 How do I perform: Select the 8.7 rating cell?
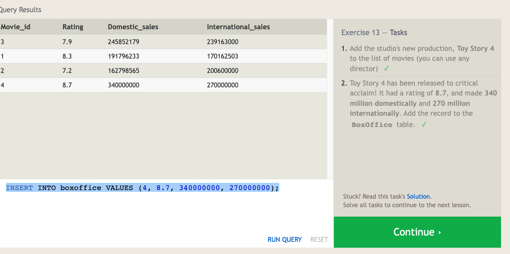point(67,85)
